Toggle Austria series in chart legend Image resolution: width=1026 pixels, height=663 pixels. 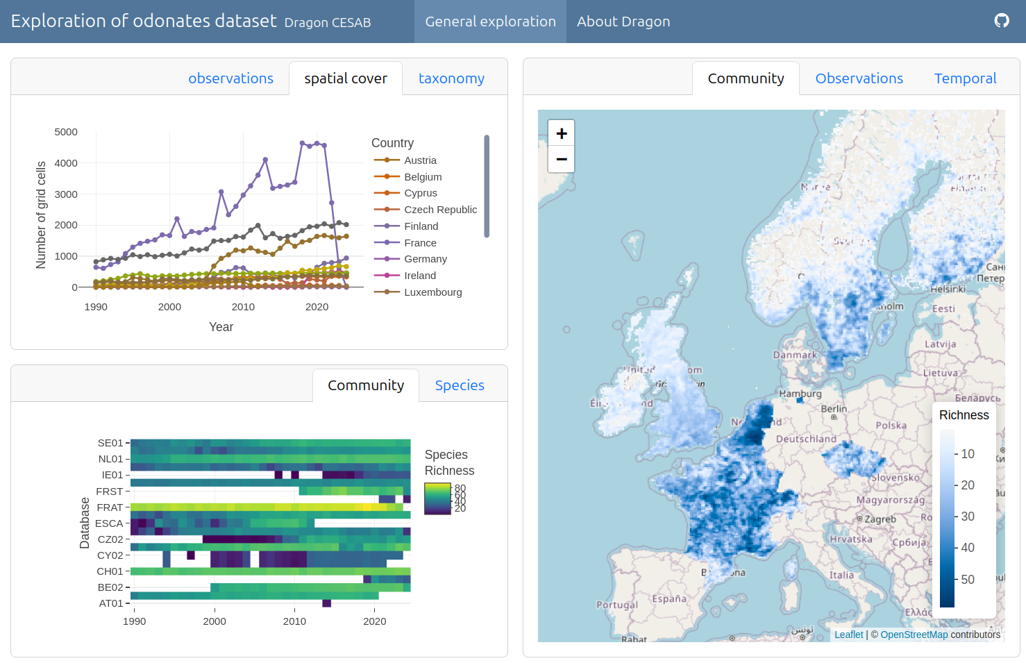419,160
